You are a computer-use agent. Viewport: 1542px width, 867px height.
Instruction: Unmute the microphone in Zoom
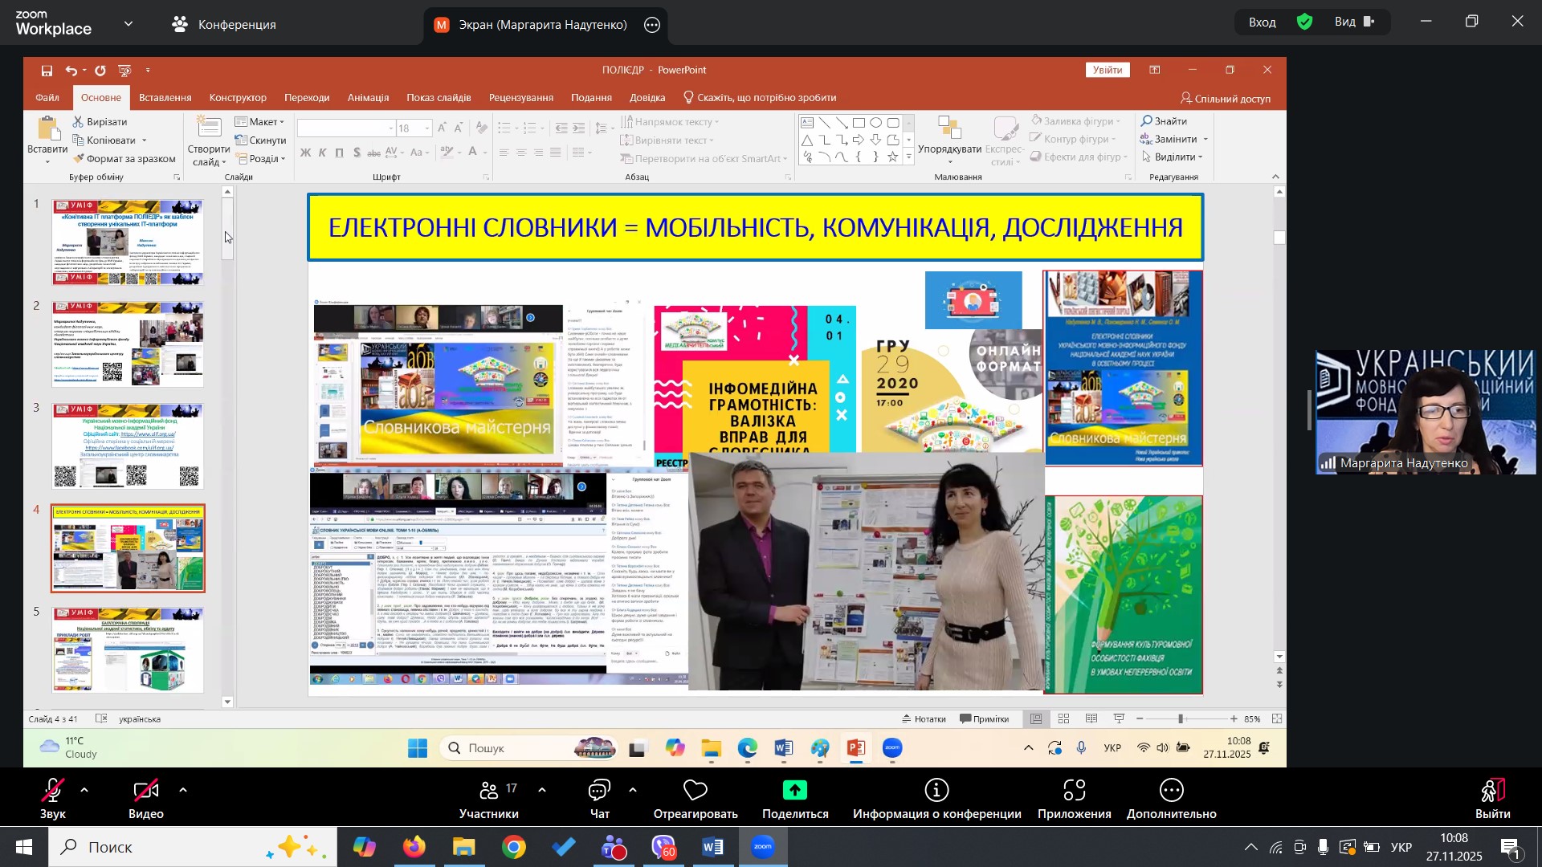(52, 792)
